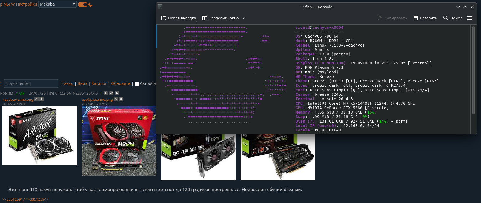
Task: Click the NSFW link
Action: 9,4
